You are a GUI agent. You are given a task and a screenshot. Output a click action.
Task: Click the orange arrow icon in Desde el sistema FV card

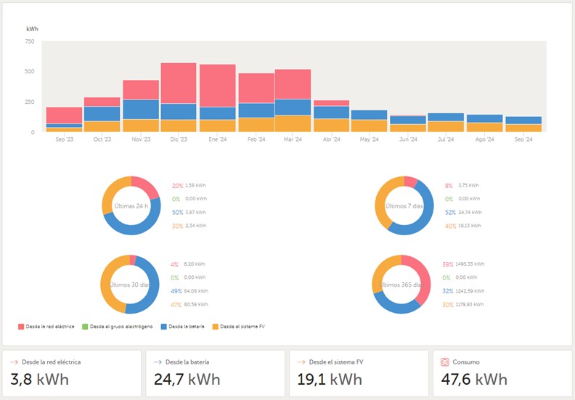(x=301, y=362)
